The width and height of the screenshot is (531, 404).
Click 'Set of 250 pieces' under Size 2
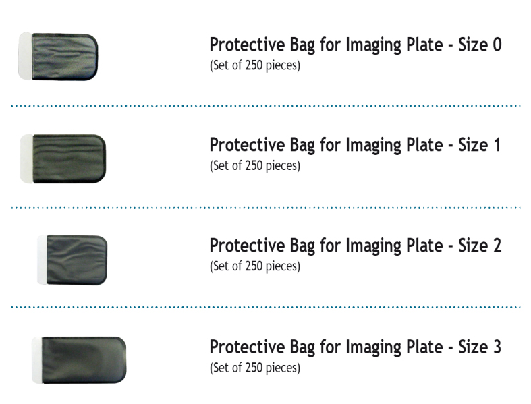click(255, 266)
